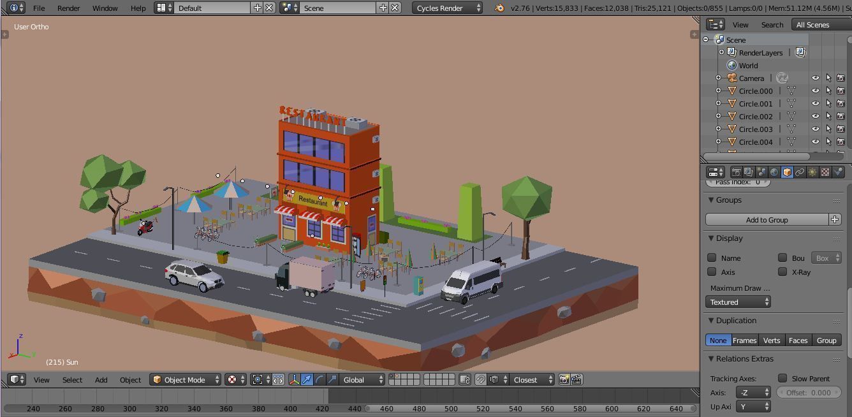Open the screen layout browse icon beside Default
Viewport: 852px width, 417px height.
coord(164,8)
